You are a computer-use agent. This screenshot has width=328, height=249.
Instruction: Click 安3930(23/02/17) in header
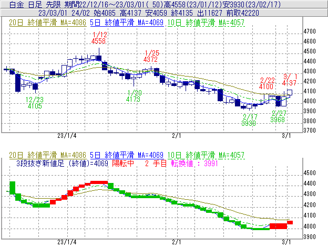pos(252,4)
